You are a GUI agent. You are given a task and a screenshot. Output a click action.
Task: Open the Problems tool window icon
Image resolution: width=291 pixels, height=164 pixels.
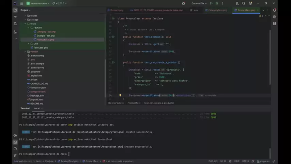click(15, 149)
